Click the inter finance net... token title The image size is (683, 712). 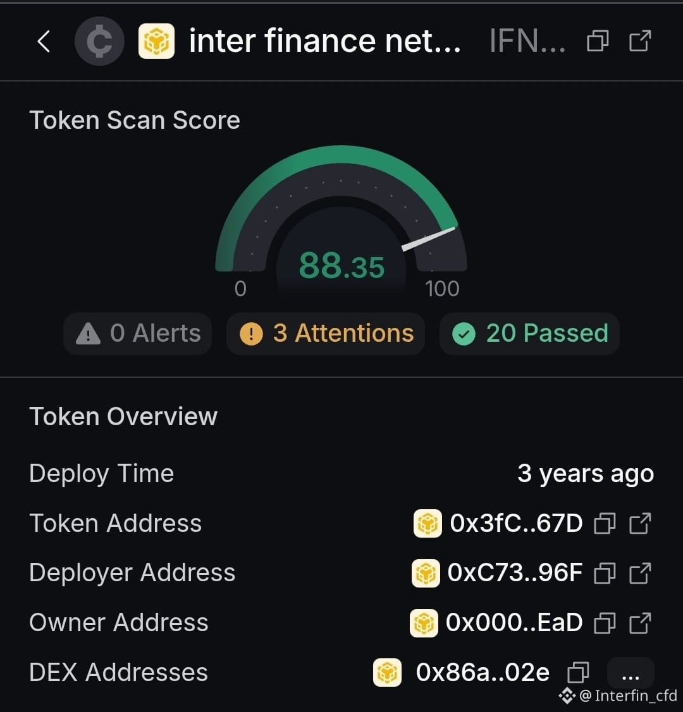[325, 41]
